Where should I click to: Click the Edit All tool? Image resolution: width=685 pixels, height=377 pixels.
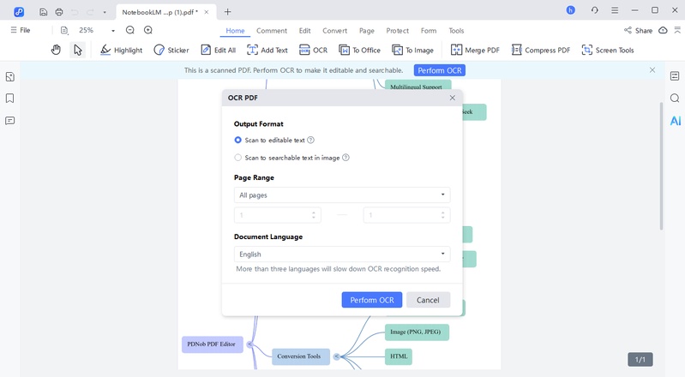pyautogui.click(x=218, y=50)
